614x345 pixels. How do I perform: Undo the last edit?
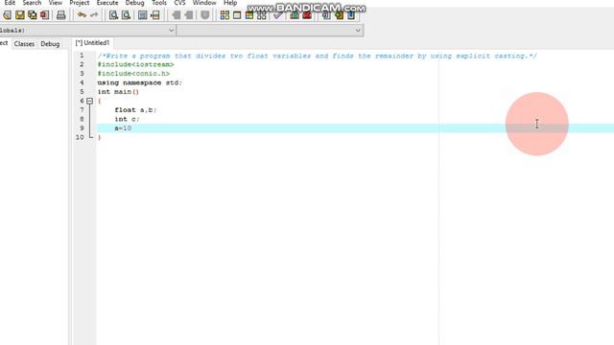point(82,15)
